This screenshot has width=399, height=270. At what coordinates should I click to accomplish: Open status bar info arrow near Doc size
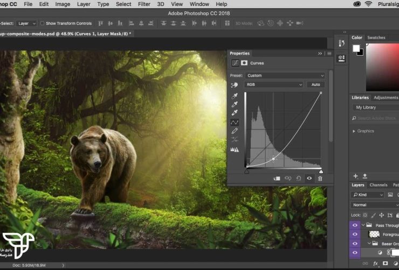point(63,266)
